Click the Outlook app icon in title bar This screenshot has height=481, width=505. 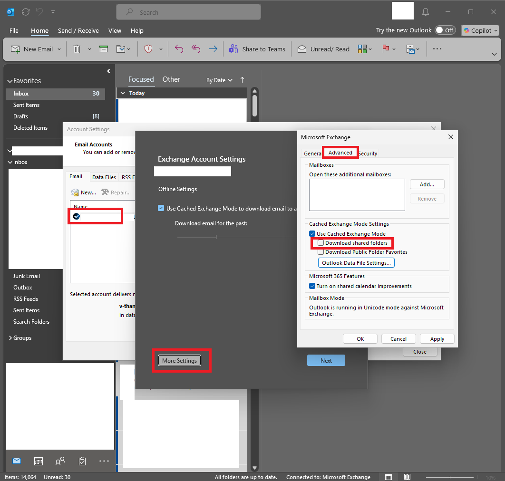[10, 12]
